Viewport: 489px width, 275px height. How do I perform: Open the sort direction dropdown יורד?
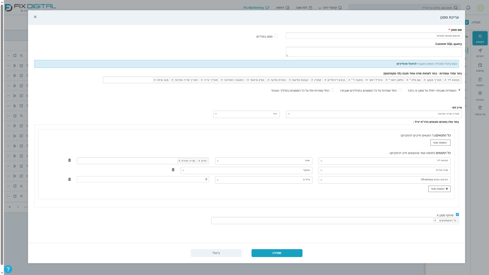pyautogui.click(x=247, y=114)
